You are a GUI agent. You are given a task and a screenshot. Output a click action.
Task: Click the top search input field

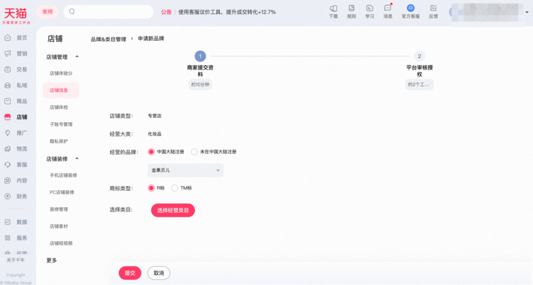coord(109,11)
